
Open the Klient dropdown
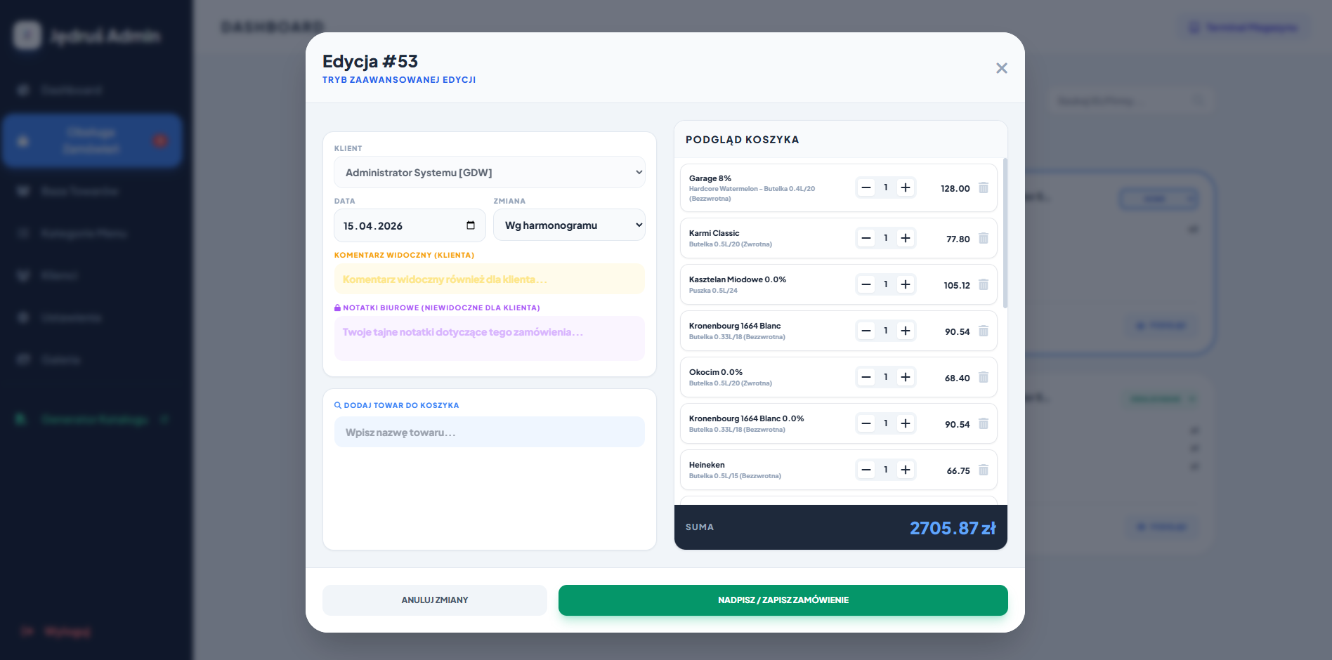tap(489, 173)
